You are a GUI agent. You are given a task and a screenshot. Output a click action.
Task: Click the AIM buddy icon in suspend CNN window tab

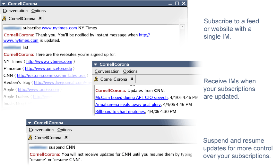[30, 138]
